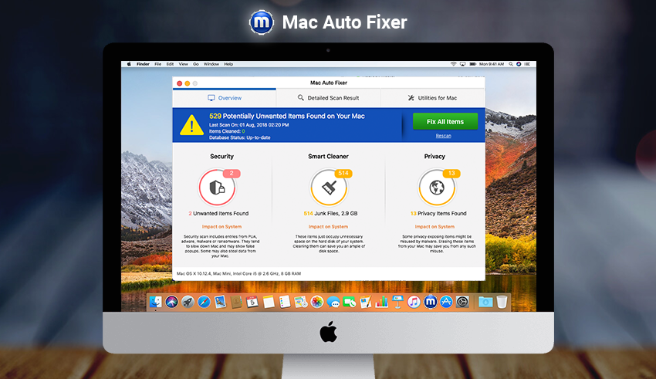
Task: Click Impact on System under Security
Action: point(221,227)
